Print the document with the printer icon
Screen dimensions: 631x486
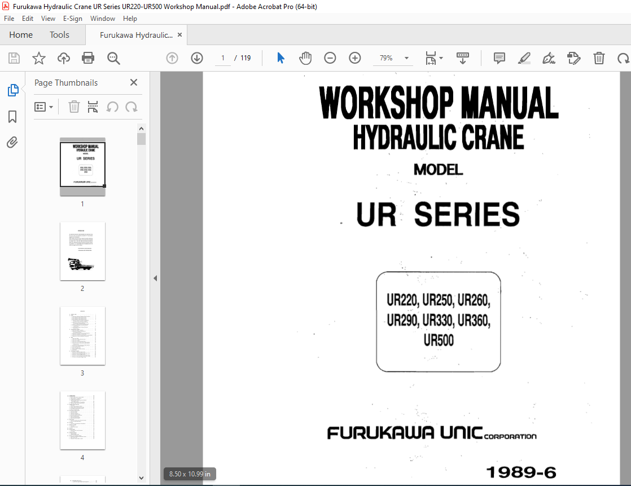88,58
